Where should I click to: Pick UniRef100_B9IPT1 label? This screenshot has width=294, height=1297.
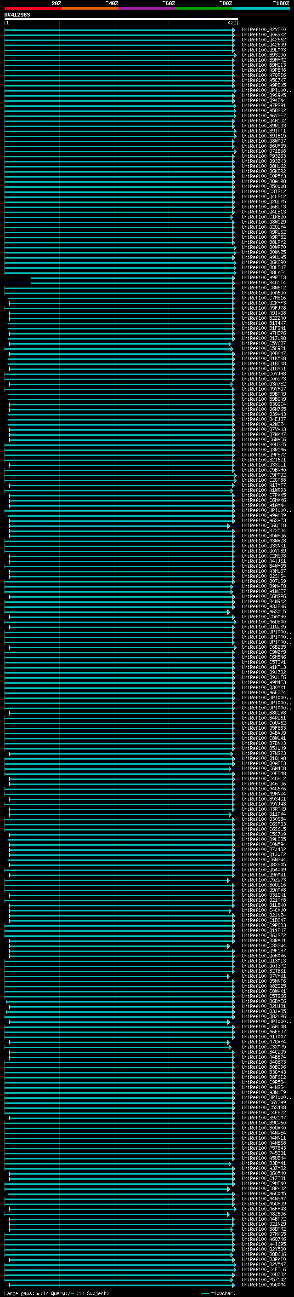264,131
